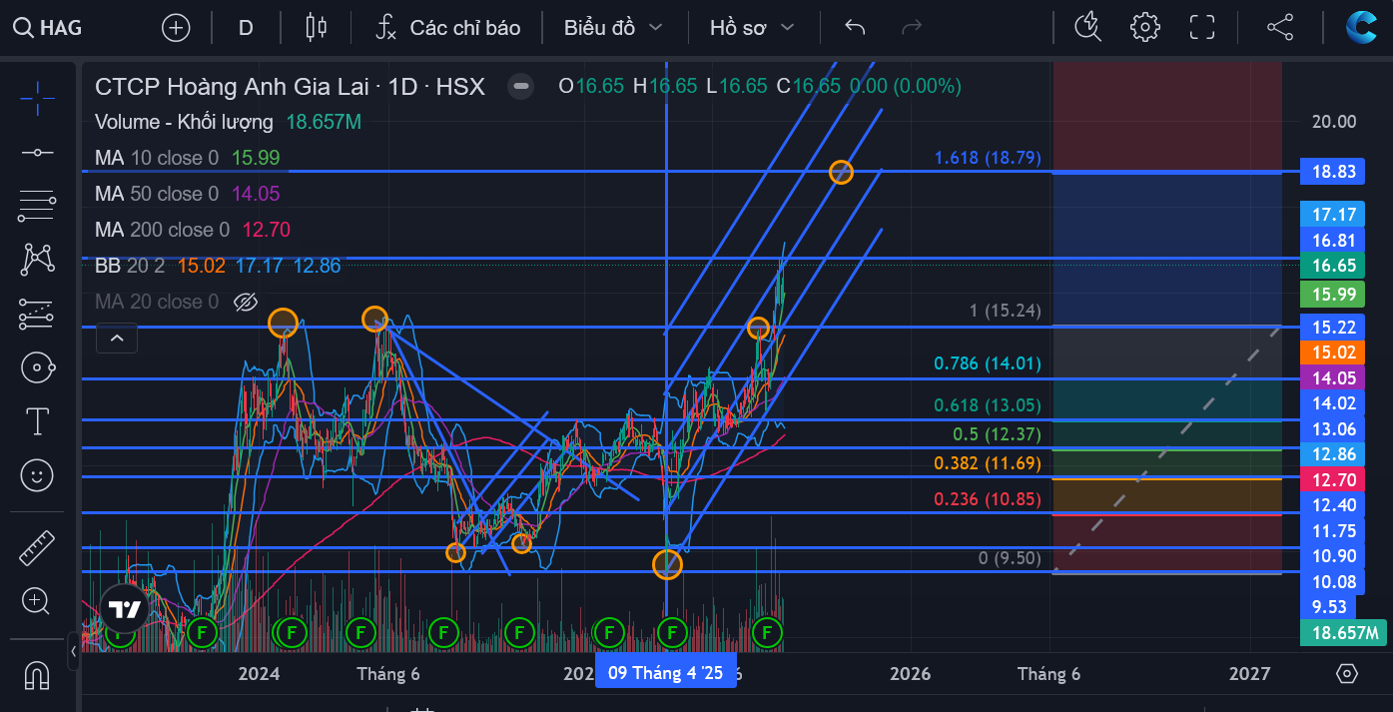Share the chart
Image resolution: width=1393 pixels, height=712 pixels.
tap(1280, 28)
